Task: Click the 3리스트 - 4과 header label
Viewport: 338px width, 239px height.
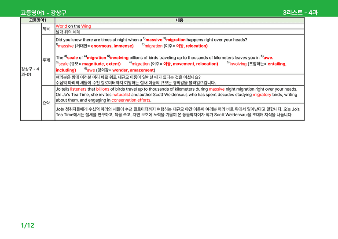Action: [300, 12]
